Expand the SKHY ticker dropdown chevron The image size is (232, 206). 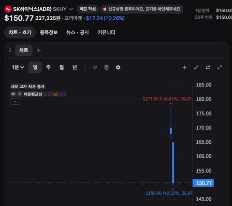(71, 9)
